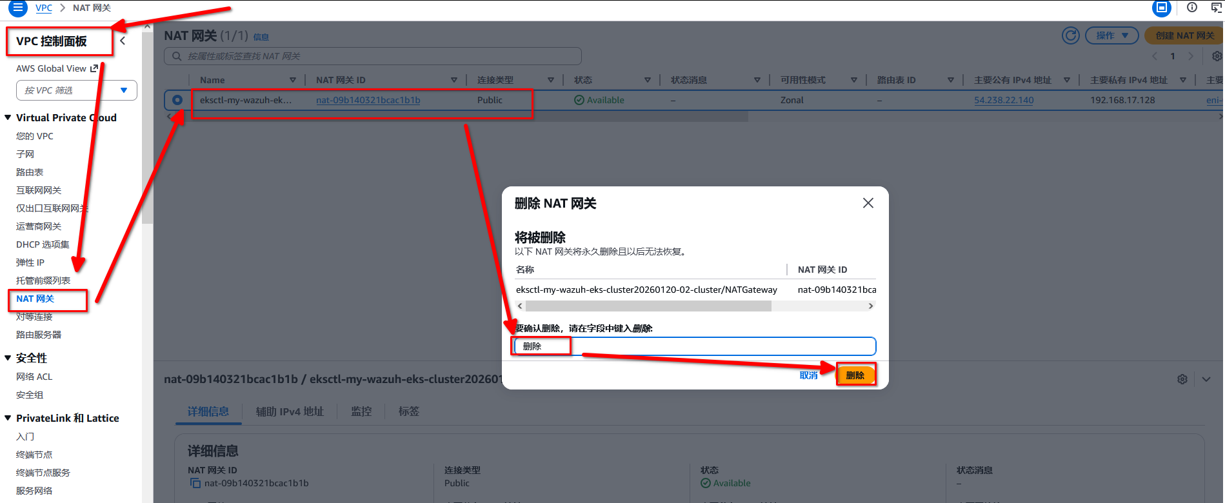
Task: Click the refresh icon above the table
Action: click(x=1070, y=35)
